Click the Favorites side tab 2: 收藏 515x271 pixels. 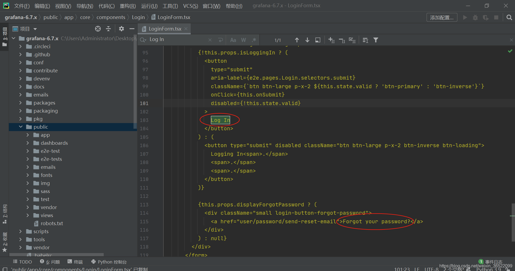5,242
